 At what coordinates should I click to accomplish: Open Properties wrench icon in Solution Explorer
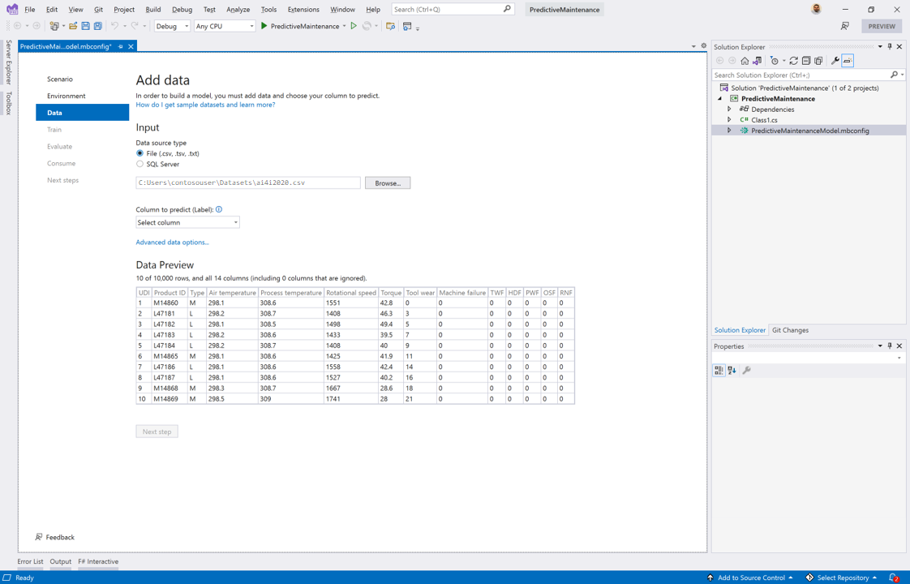tap(835, 61)
